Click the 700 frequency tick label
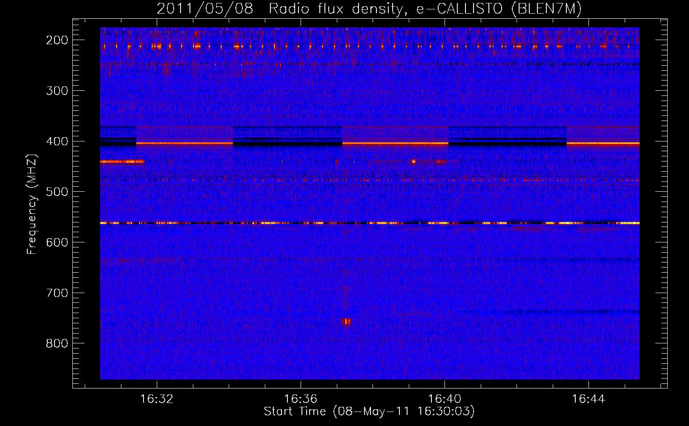This screenshot has height=426, width=689. click(x=57, y=293)
